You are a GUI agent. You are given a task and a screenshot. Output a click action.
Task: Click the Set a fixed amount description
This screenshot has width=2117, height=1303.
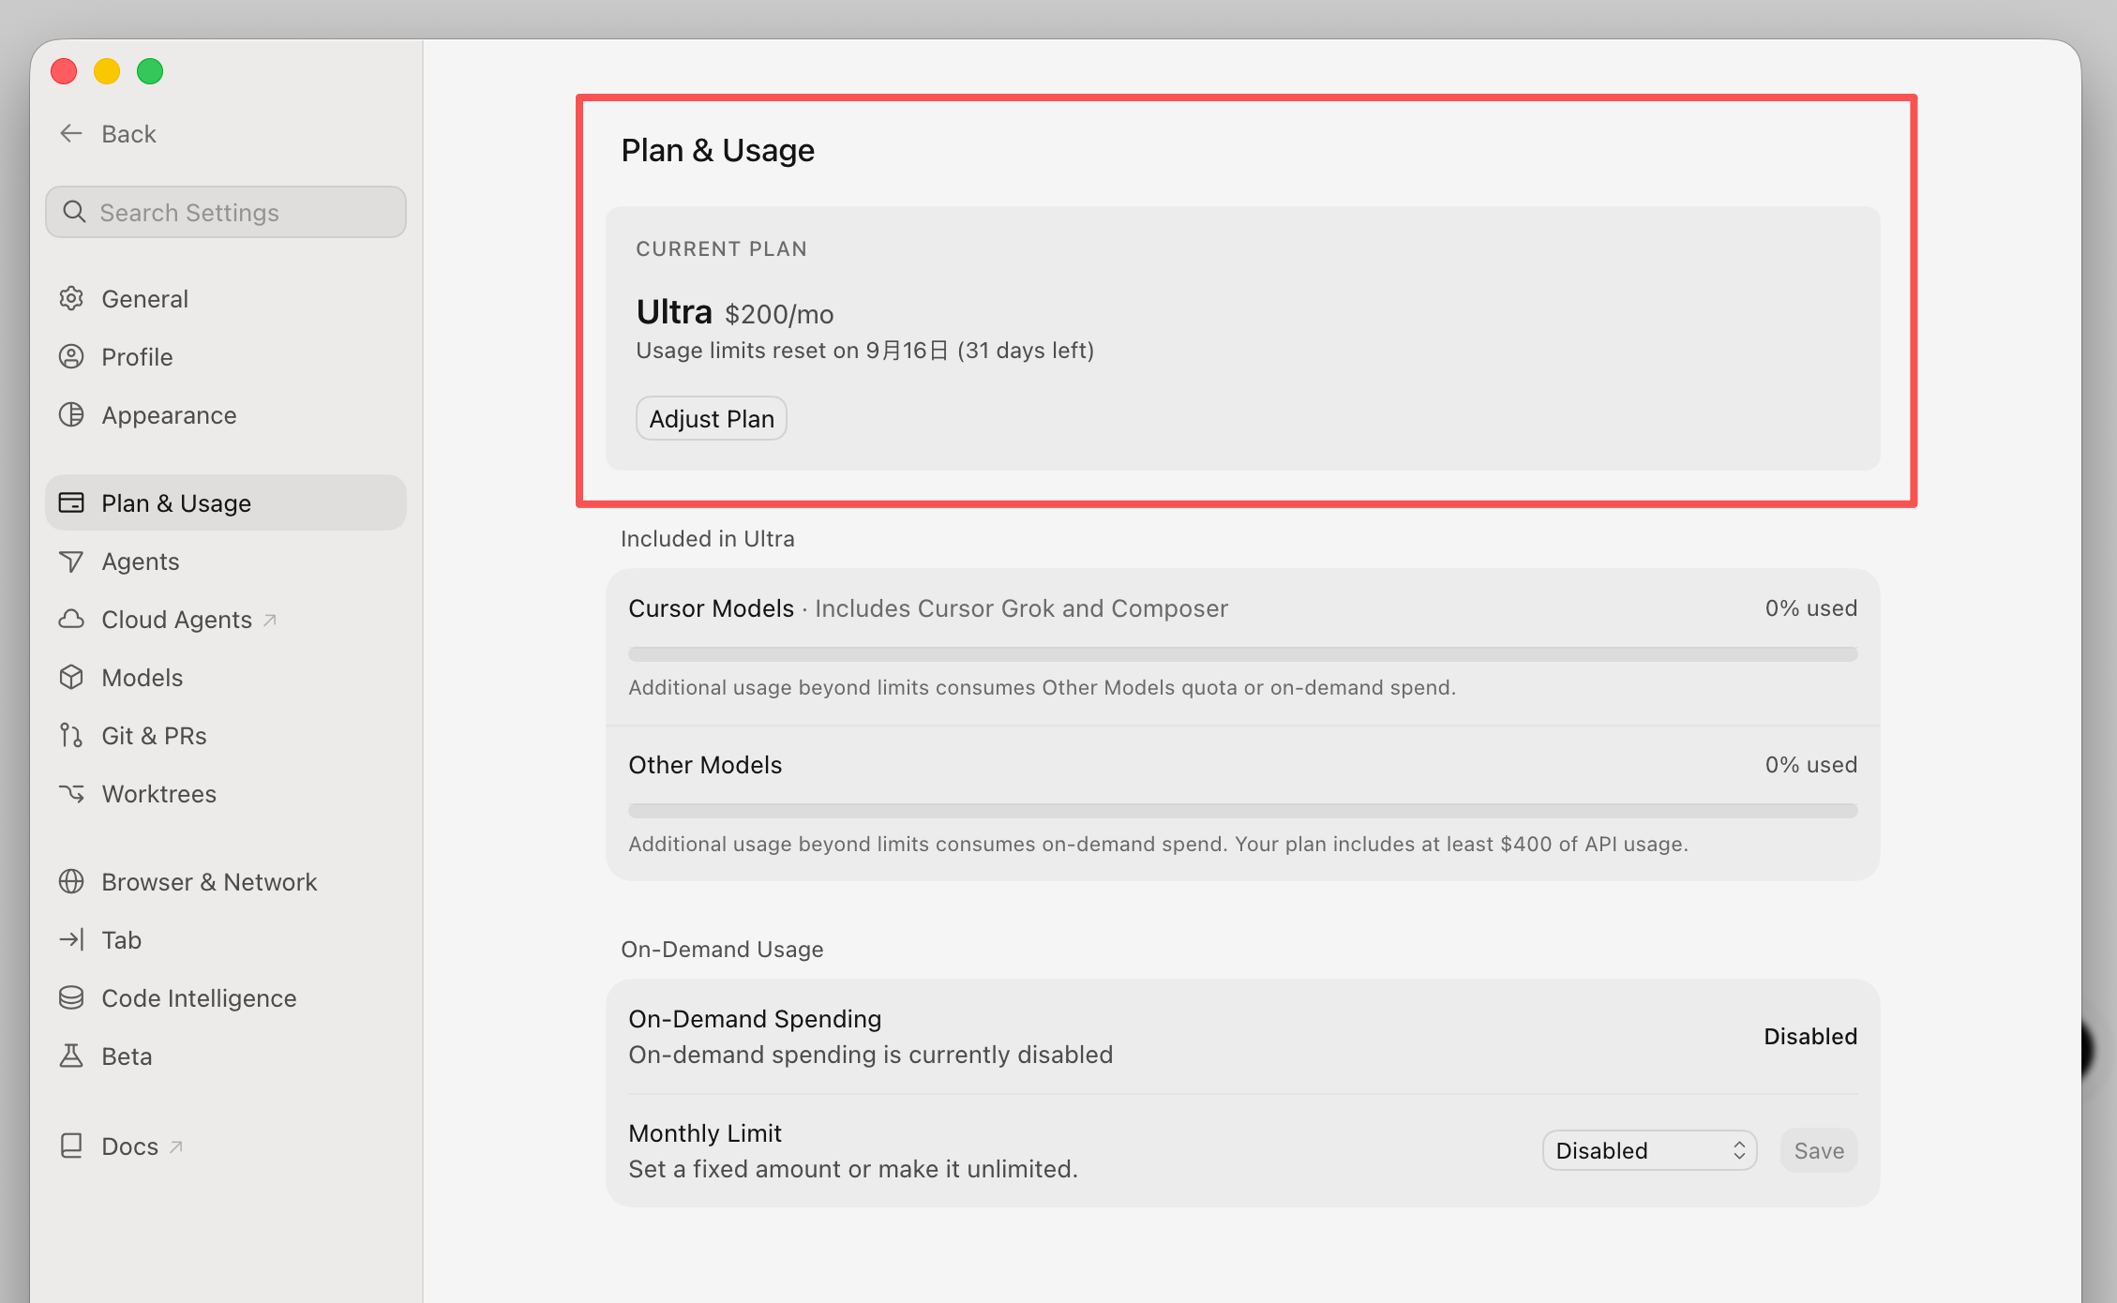pyautogui.click(x=853, y=1170)
